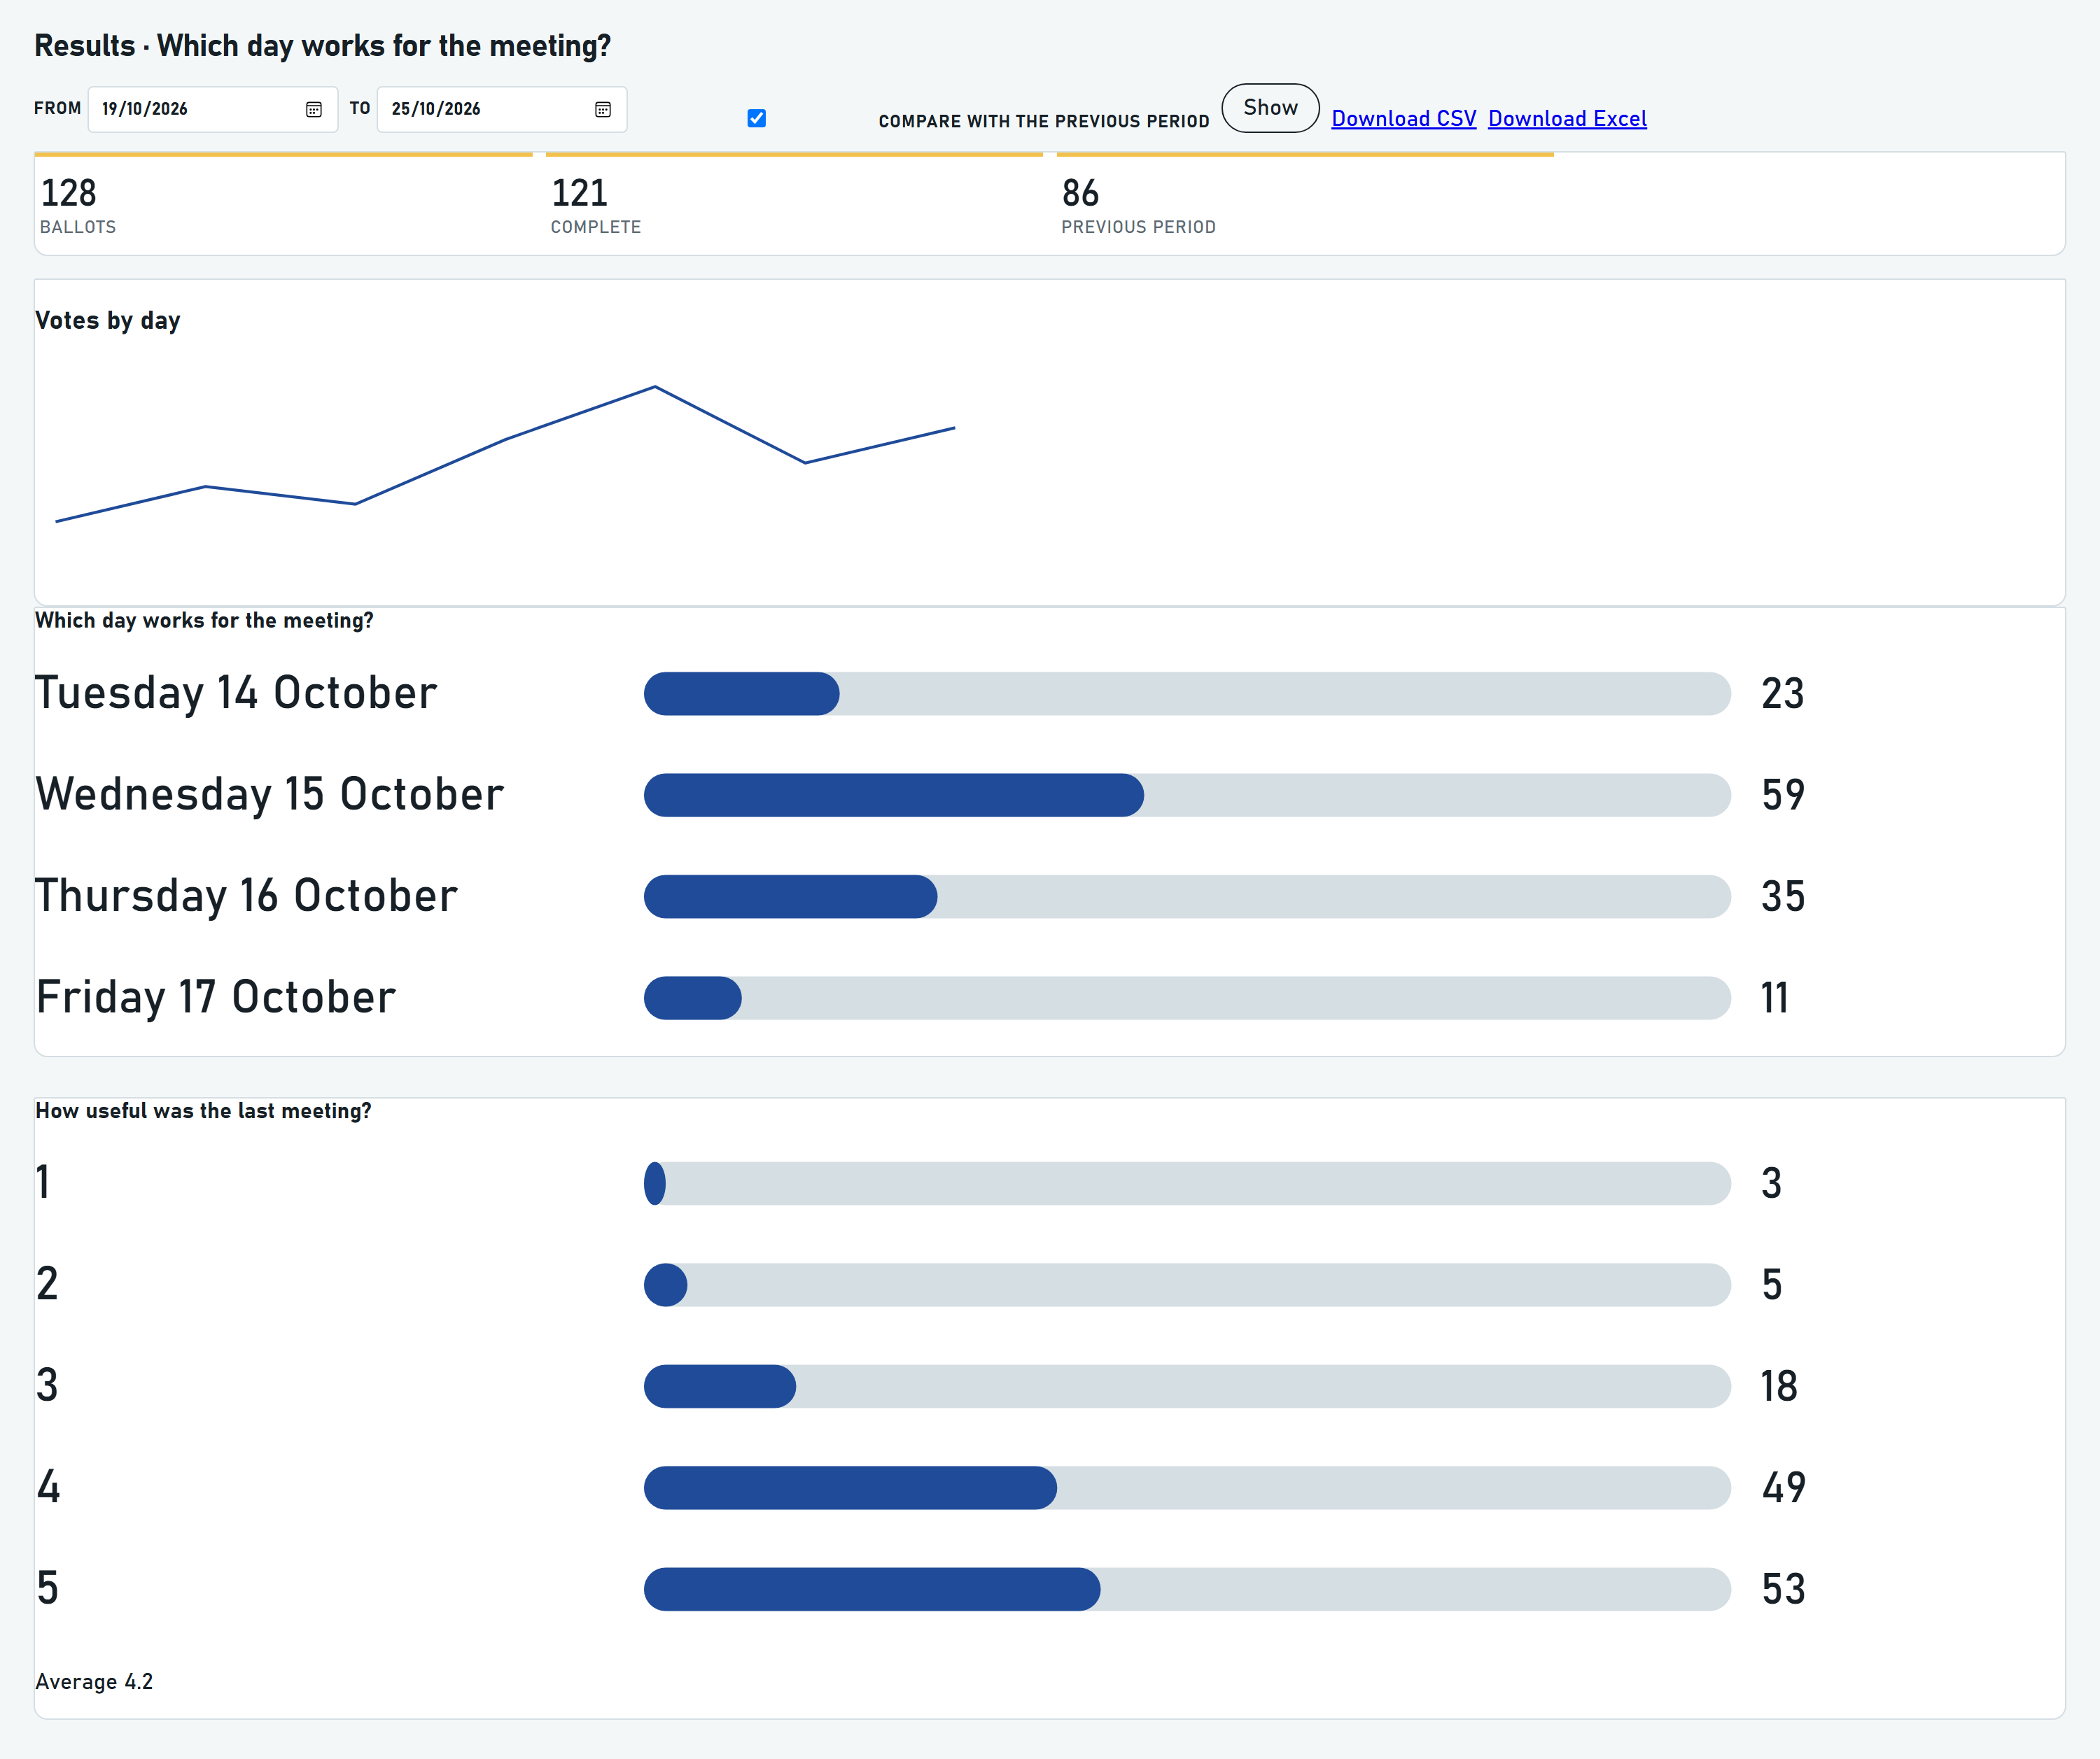2100x1759 pixels.
Task: Click the vote count 59
Action: pyautogui.click(x=1783, y=795)
